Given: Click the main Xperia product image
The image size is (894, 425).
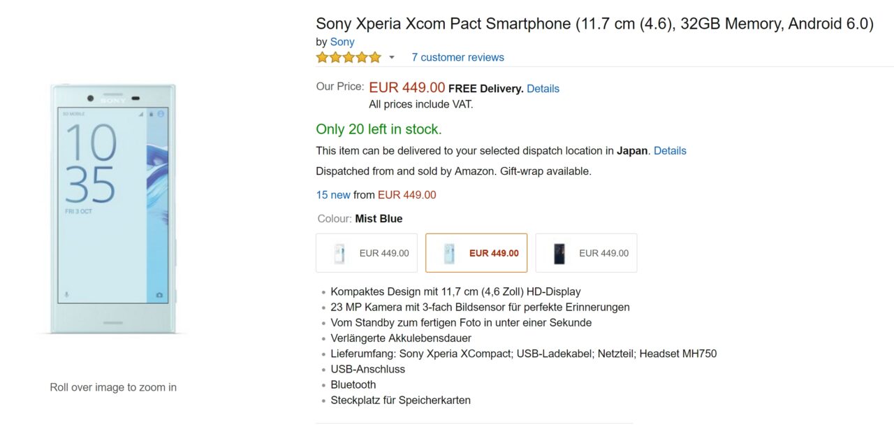Looking at the screenshot, I should pyautogui.click(x=112, y=209).
